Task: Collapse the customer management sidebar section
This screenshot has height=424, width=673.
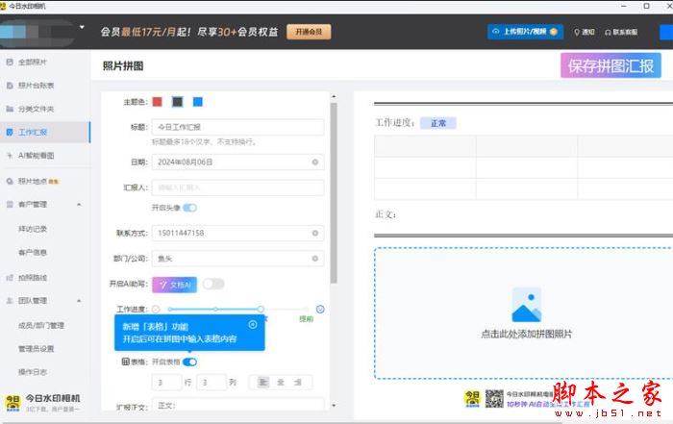Action: pyautogui.click(x=79, y=205)
